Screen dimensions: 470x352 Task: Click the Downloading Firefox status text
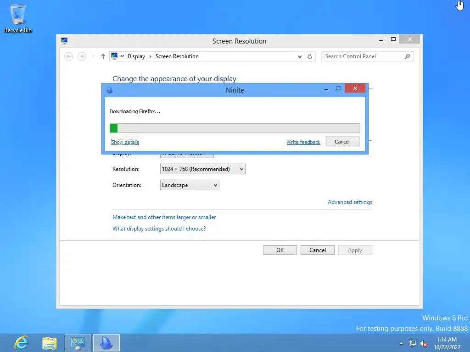(135, 111)
